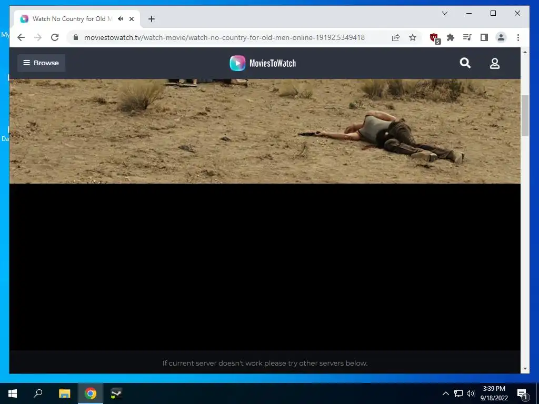The image size is (539, 404).
Task: Reload the current page
Action: click(55, 37)
